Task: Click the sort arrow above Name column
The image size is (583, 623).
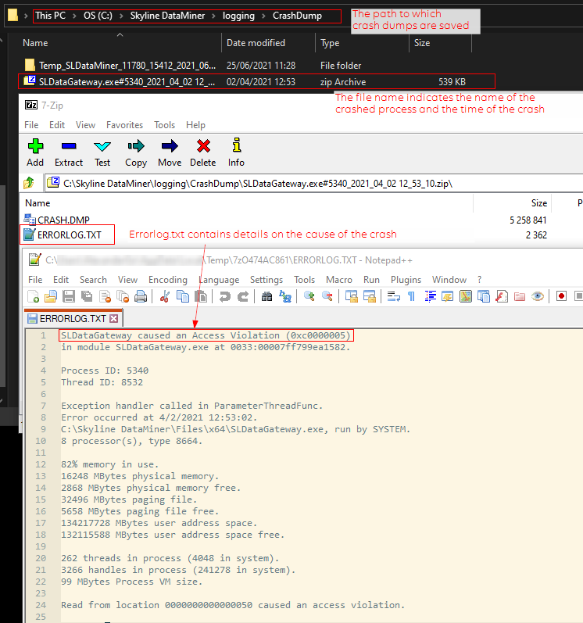Action: point(120,35)
